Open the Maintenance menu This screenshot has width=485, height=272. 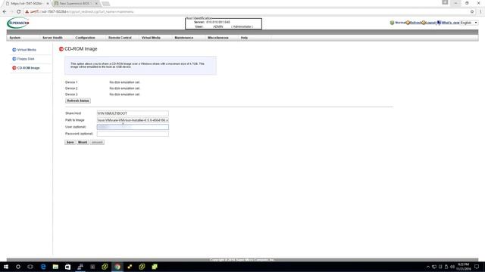click(x=183, y=38)
